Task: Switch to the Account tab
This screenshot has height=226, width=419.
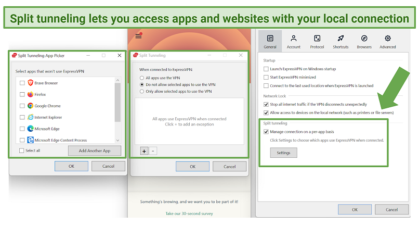Action: pyautogui.click(x=293, y=41)
